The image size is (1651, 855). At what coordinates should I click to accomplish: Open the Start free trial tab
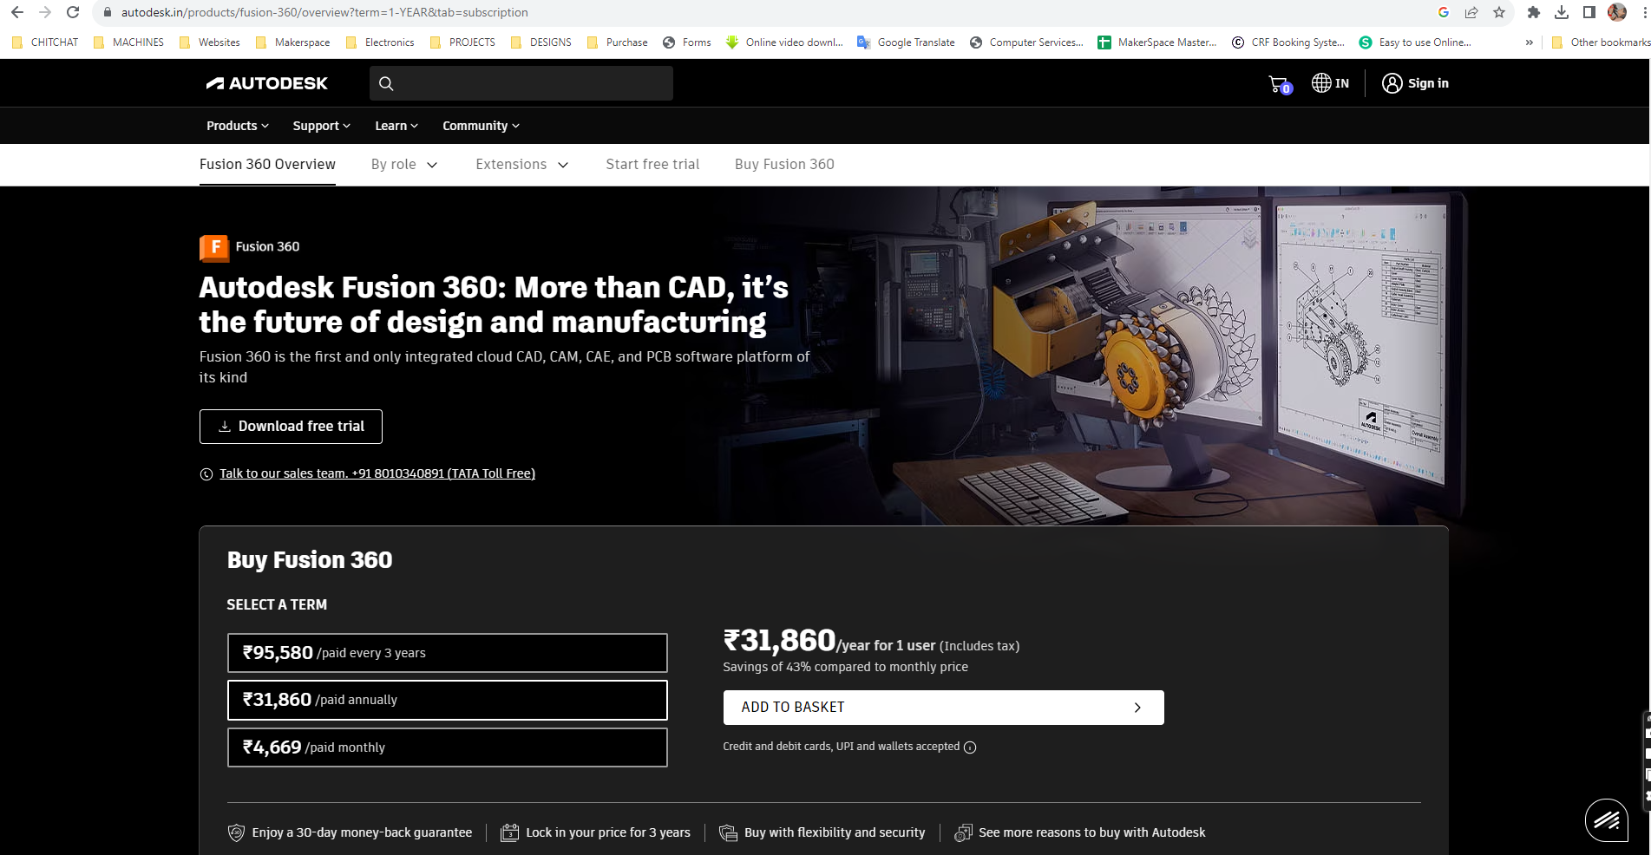(x=652, y=165)
